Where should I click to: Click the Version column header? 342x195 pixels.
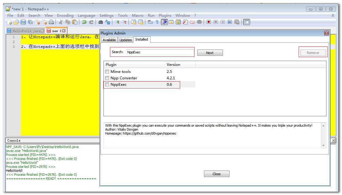tap(180, 65)
